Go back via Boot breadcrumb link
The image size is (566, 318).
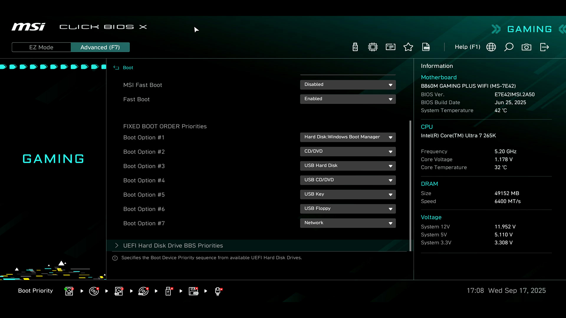[x=128, y=68]
